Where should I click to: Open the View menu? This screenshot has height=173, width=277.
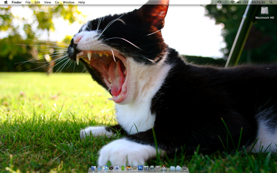point(48,2)
